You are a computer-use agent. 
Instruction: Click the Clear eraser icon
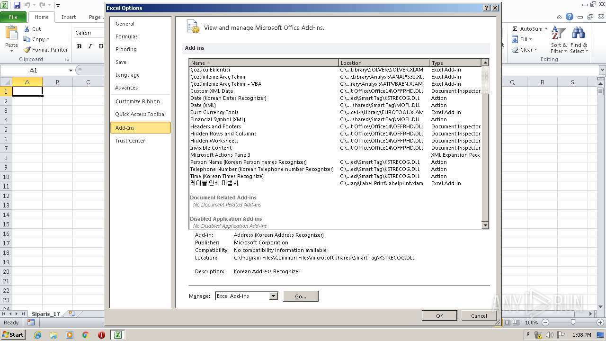tap(515, 50)
